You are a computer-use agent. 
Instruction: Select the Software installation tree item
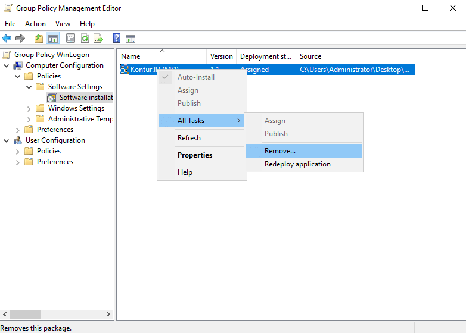85,98
